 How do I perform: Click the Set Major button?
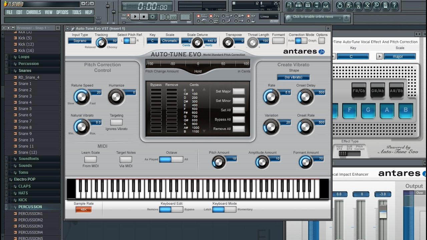pyautogui.click(x=239, y=91)
